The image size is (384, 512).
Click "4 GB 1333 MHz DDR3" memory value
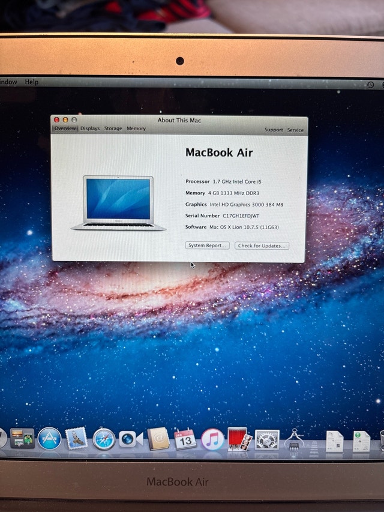233,193
